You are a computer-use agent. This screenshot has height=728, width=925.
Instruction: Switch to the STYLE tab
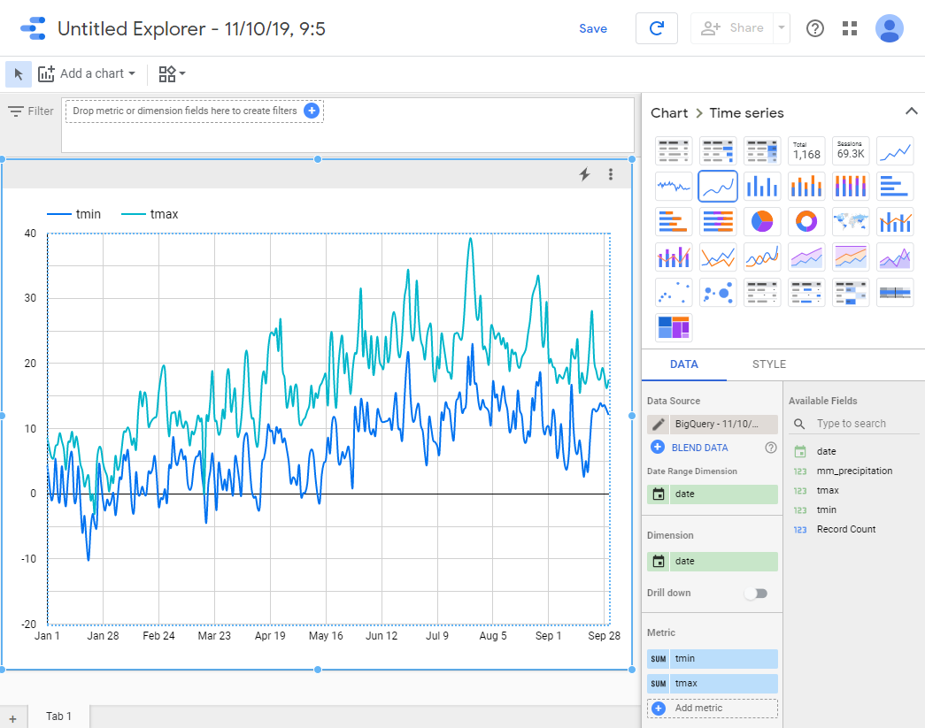pos(768,364)
